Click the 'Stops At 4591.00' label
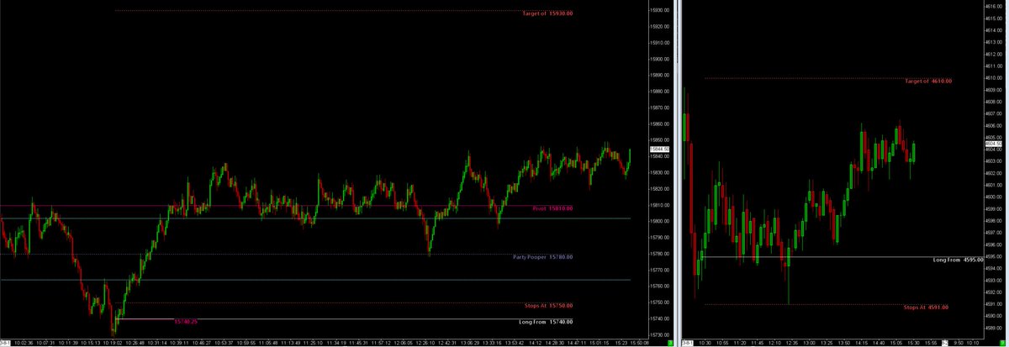The image size is (1009, 347). click(x=926, y=308)
